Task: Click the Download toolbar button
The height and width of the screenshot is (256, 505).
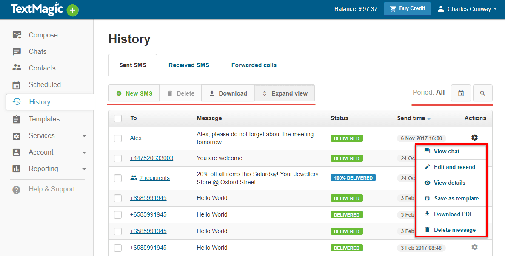Action: (x=228, y=93)
